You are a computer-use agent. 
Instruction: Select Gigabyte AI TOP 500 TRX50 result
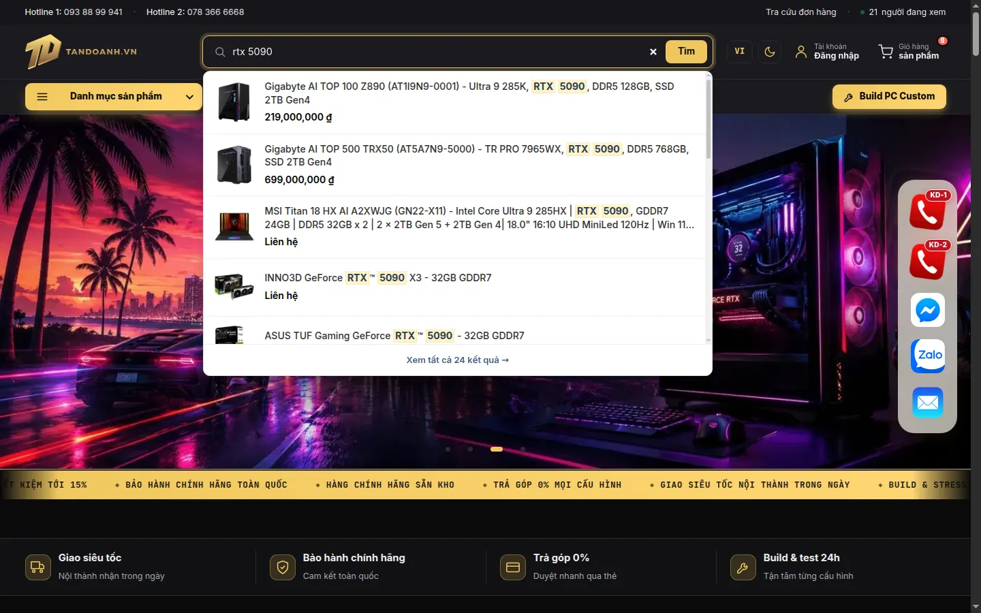(x=454, y=165)
